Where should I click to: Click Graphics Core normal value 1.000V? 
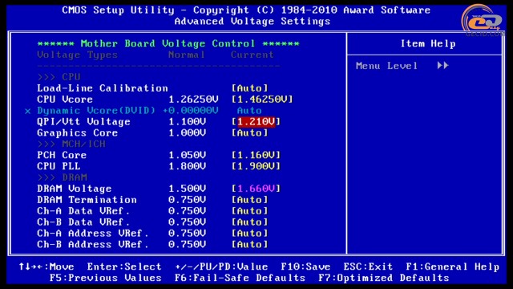[187, 132]
